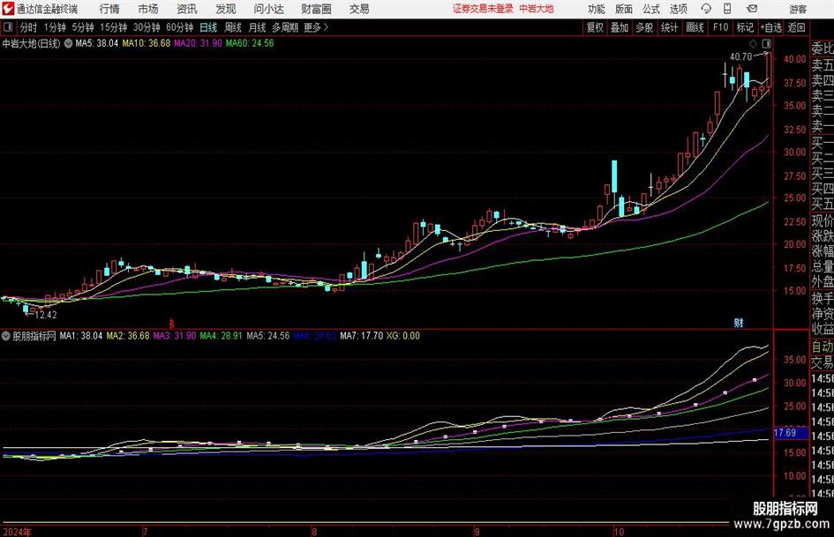Toggle the right side panel icon on chart

(766, 43)
